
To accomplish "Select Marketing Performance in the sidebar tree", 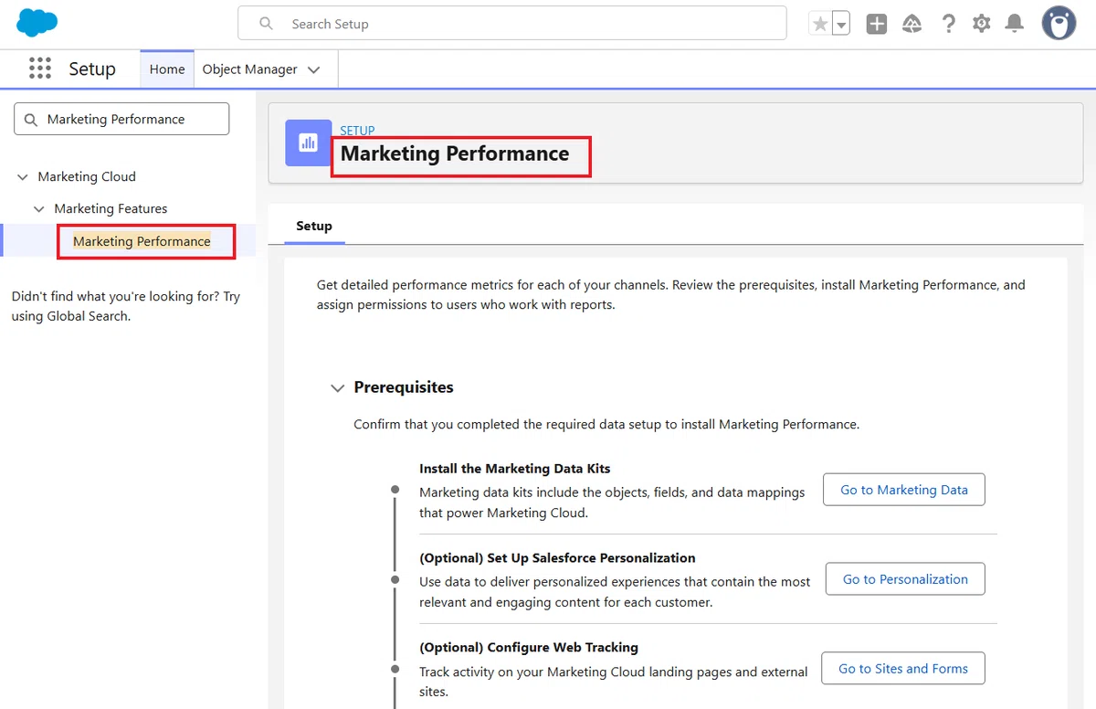I will (x=142, y=241).
